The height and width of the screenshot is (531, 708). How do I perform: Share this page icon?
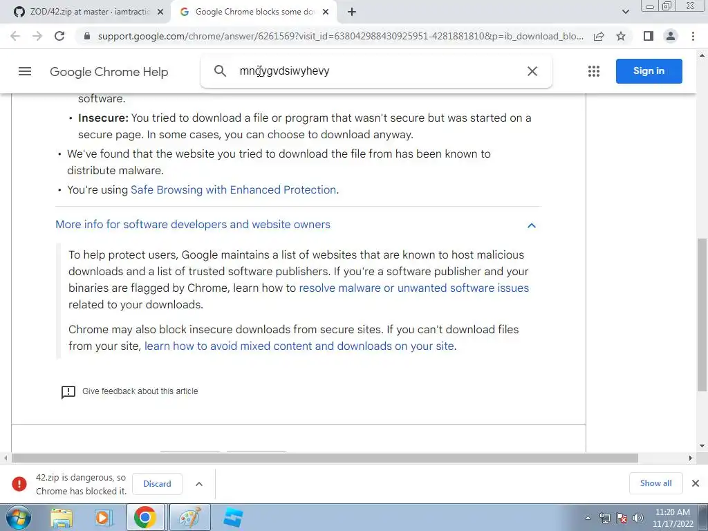pos(599,36)
